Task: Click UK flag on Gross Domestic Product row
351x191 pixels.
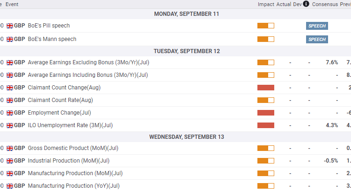Action: point(10,148)
